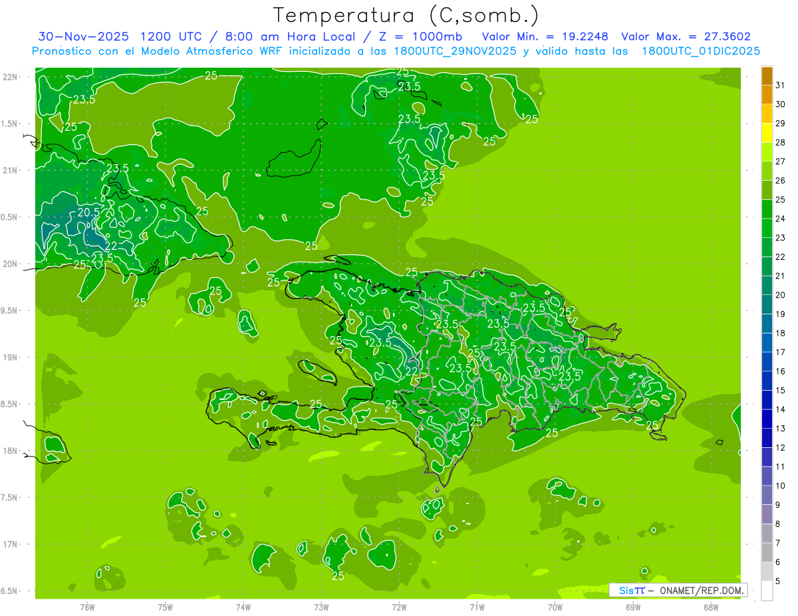Viewport: 798px width, 616px height.
Task: Click the '74W' longitude axis label
Action: coord(243,607)
